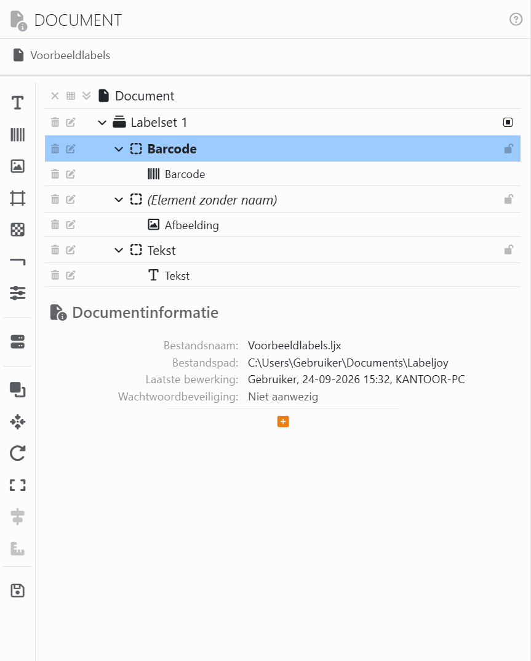The width and height of the screenshot is (531, 661).
Task: Click the X icon beside Document row
Action: [x=55, y=95]
